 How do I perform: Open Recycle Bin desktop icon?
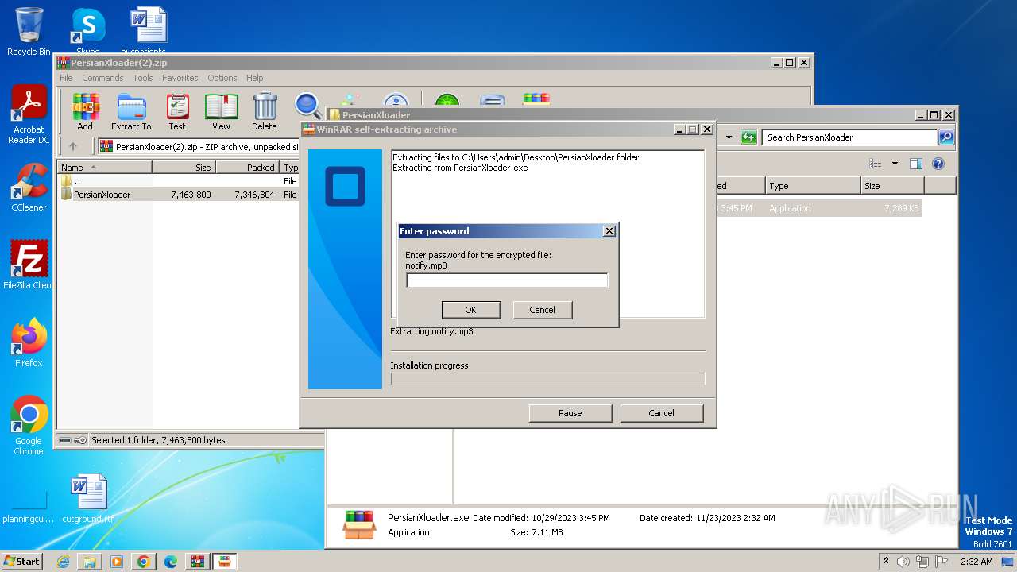click(29, 32)
